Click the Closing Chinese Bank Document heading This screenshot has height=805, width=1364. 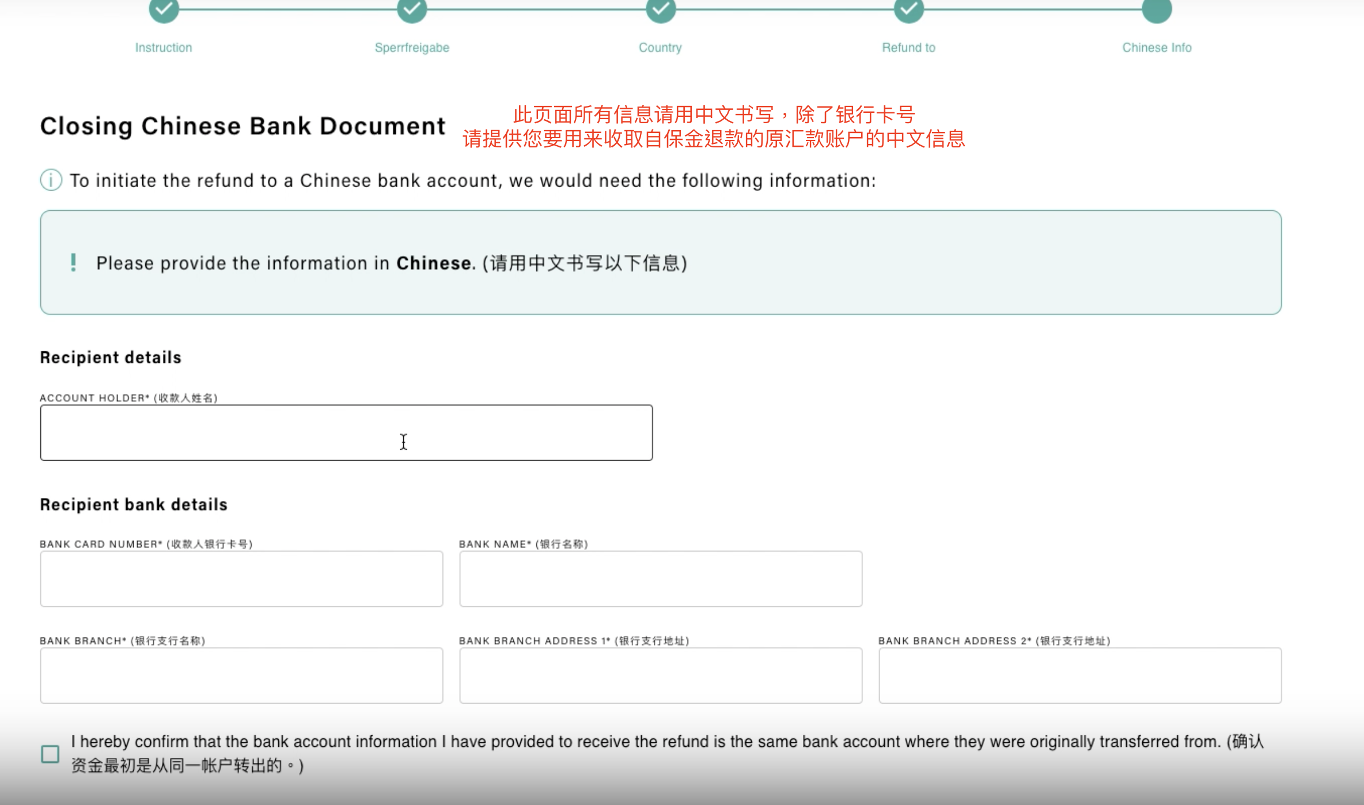[x=243, y=127]
